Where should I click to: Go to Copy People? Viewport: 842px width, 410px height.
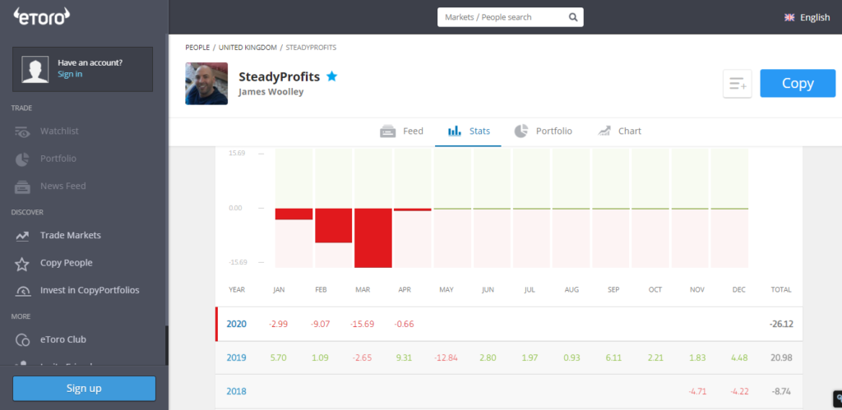point(66,263)
